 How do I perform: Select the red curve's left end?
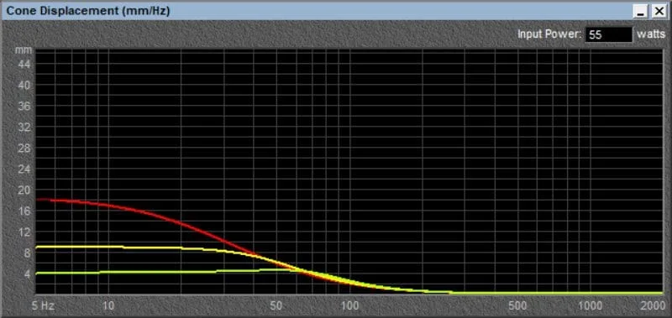(x=38, y=200)
